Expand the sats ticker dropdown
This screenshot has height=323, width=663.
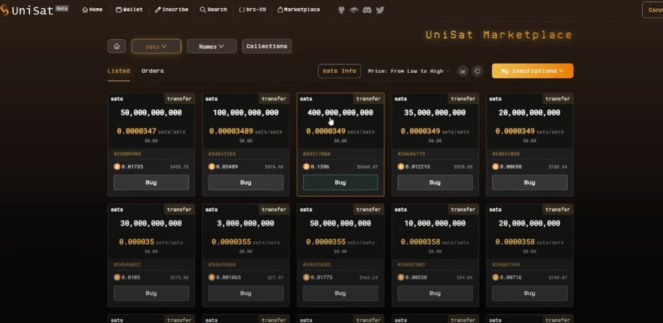pos(156,46)
